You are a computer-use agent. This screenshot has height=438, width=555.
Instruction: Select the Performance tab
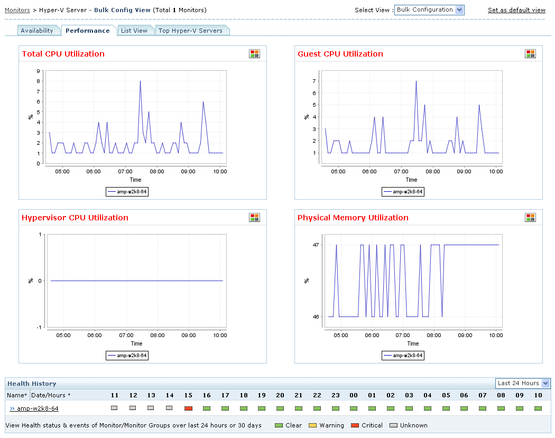[x=88, y=31]
